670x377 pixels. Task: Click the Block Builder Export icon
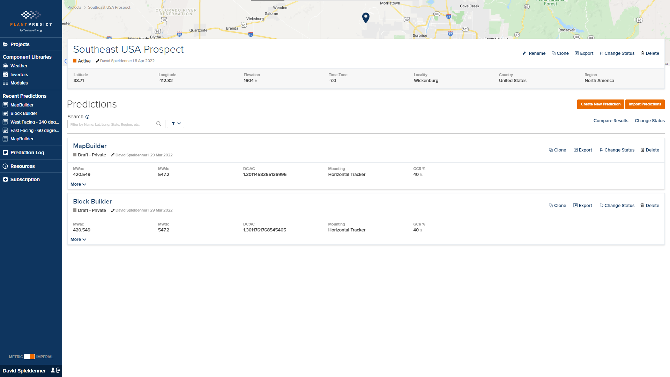[x=575, y=206]
